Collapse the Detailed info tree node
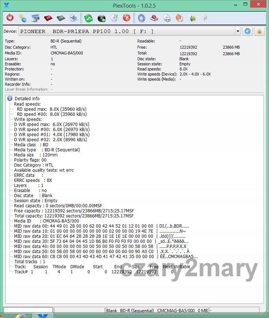This screenshot has height=318, width=269. (10, 98)
